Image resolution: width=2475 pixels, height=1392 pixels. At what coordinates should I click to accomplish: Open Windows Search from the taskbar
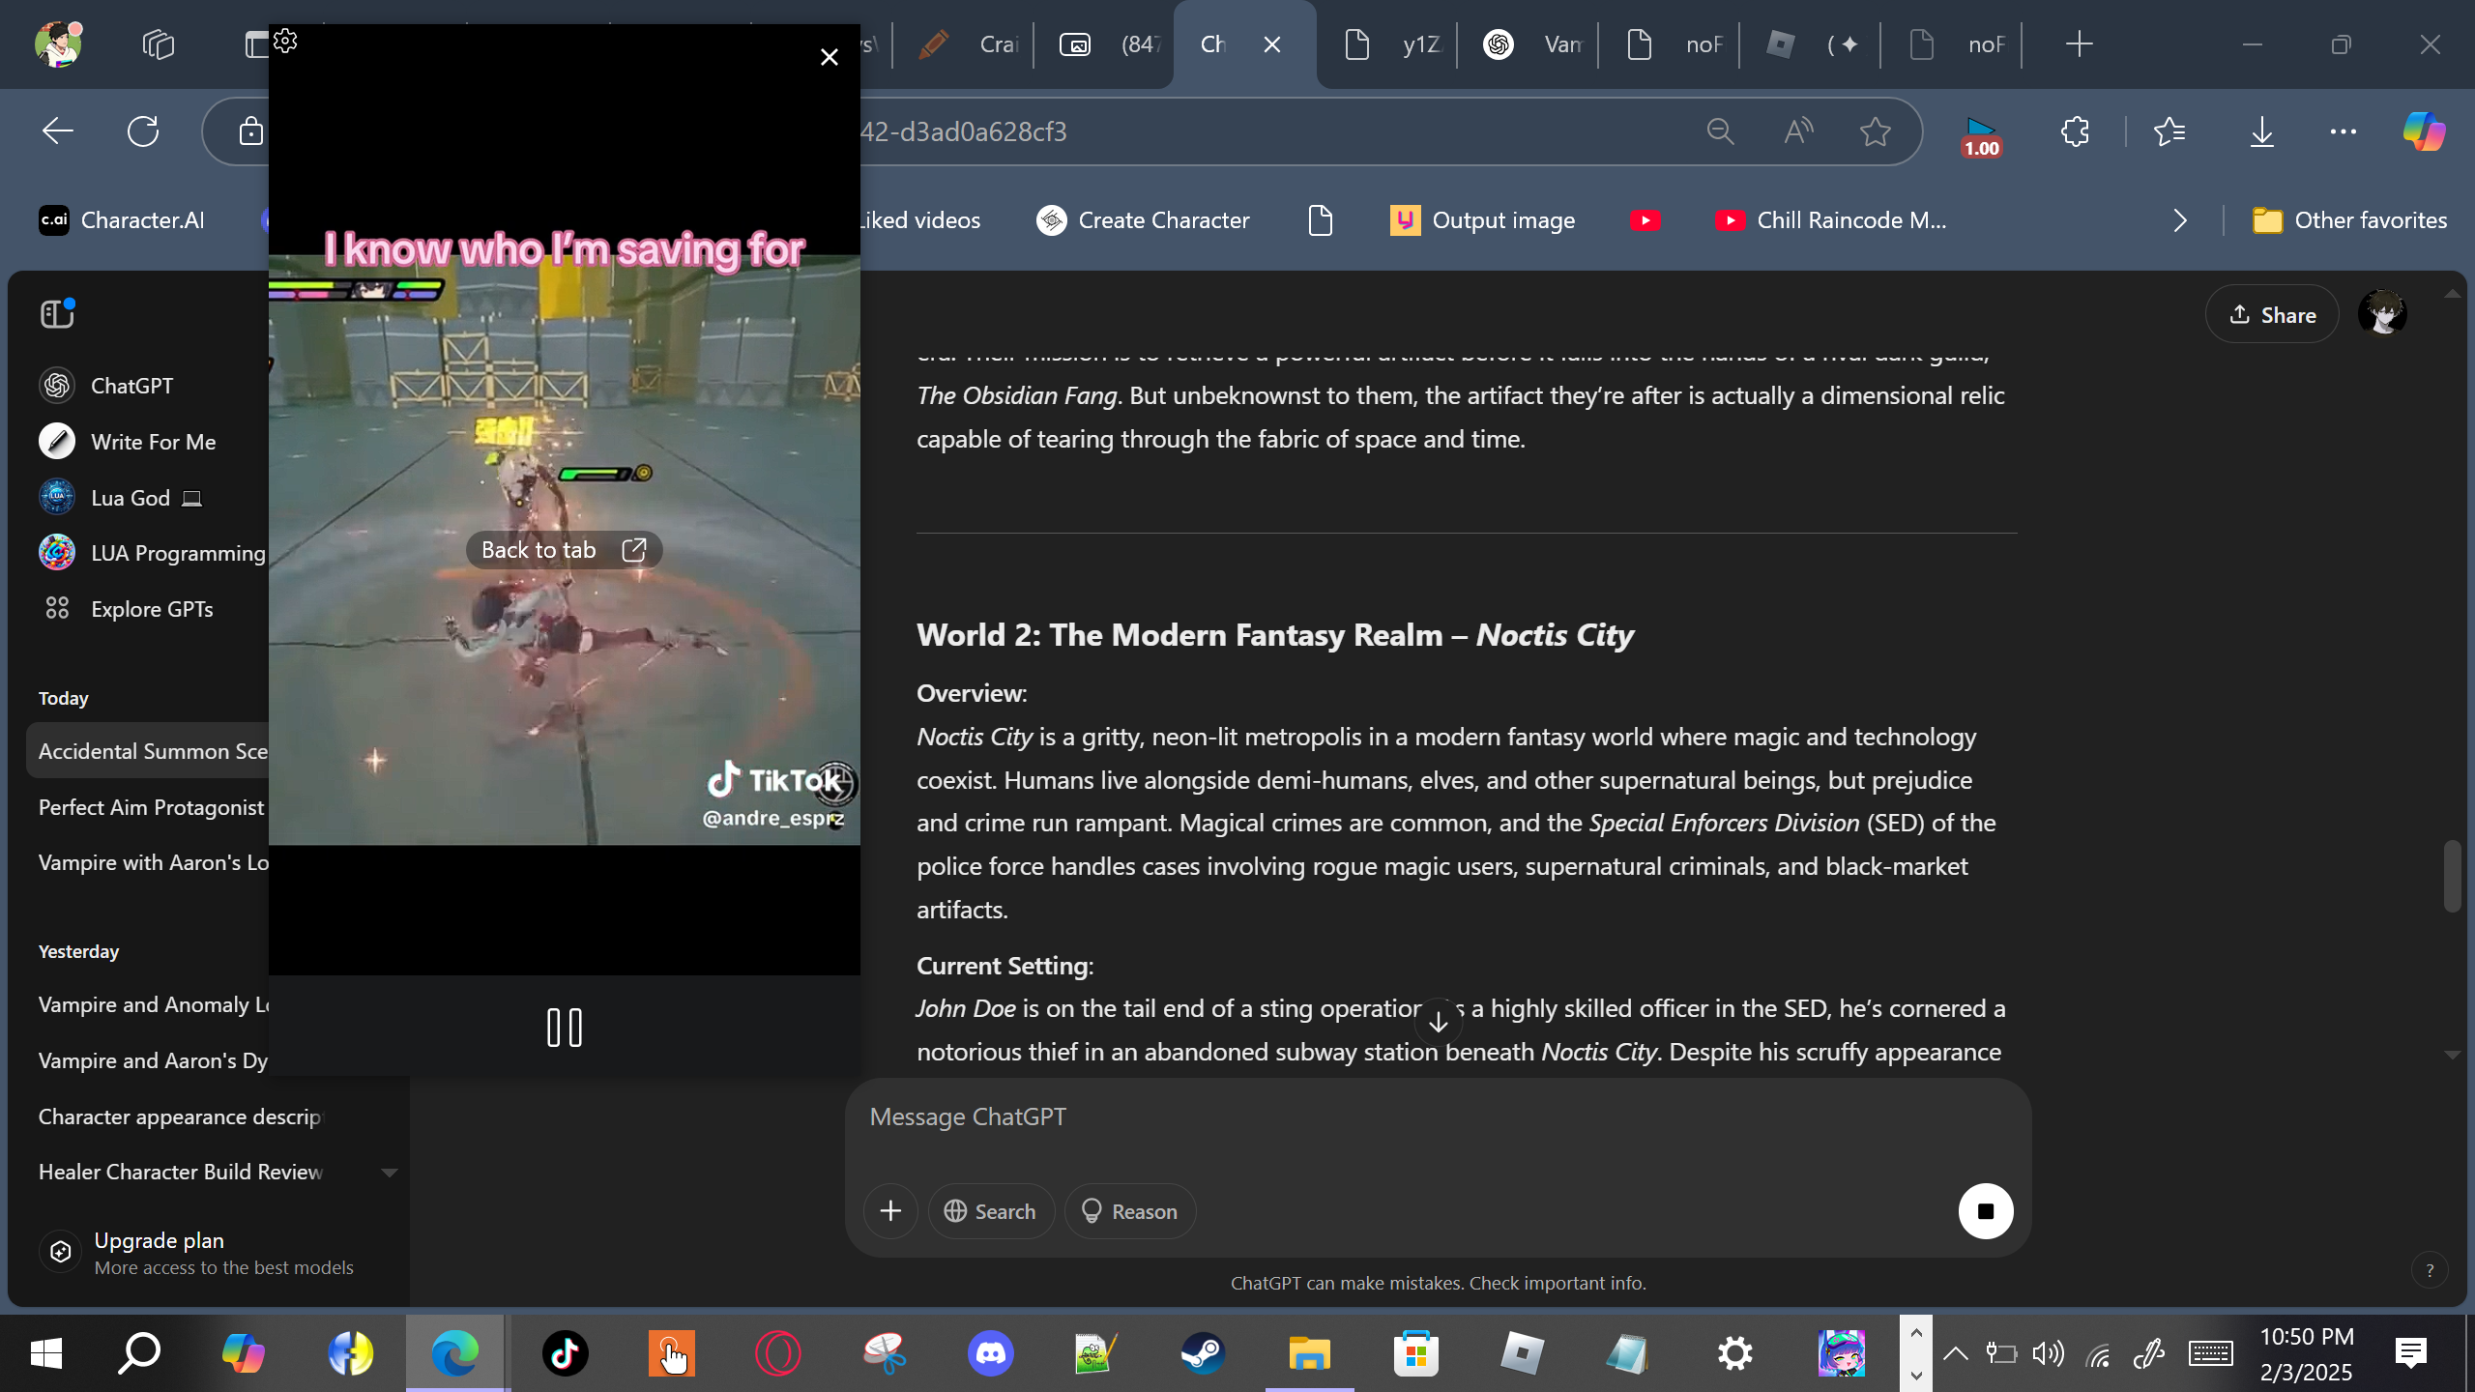click(x=139, y=1353)
